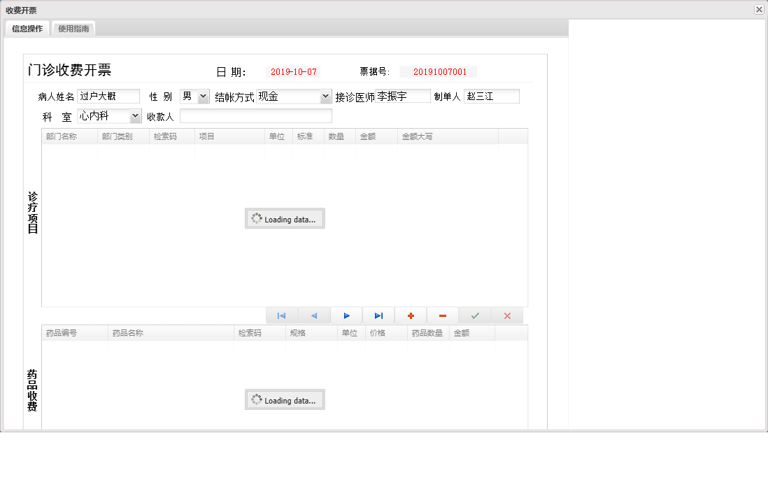Go to next record in navigator
Image resolution: width=768 pixels, height=491 pixels.
(346, 315)
